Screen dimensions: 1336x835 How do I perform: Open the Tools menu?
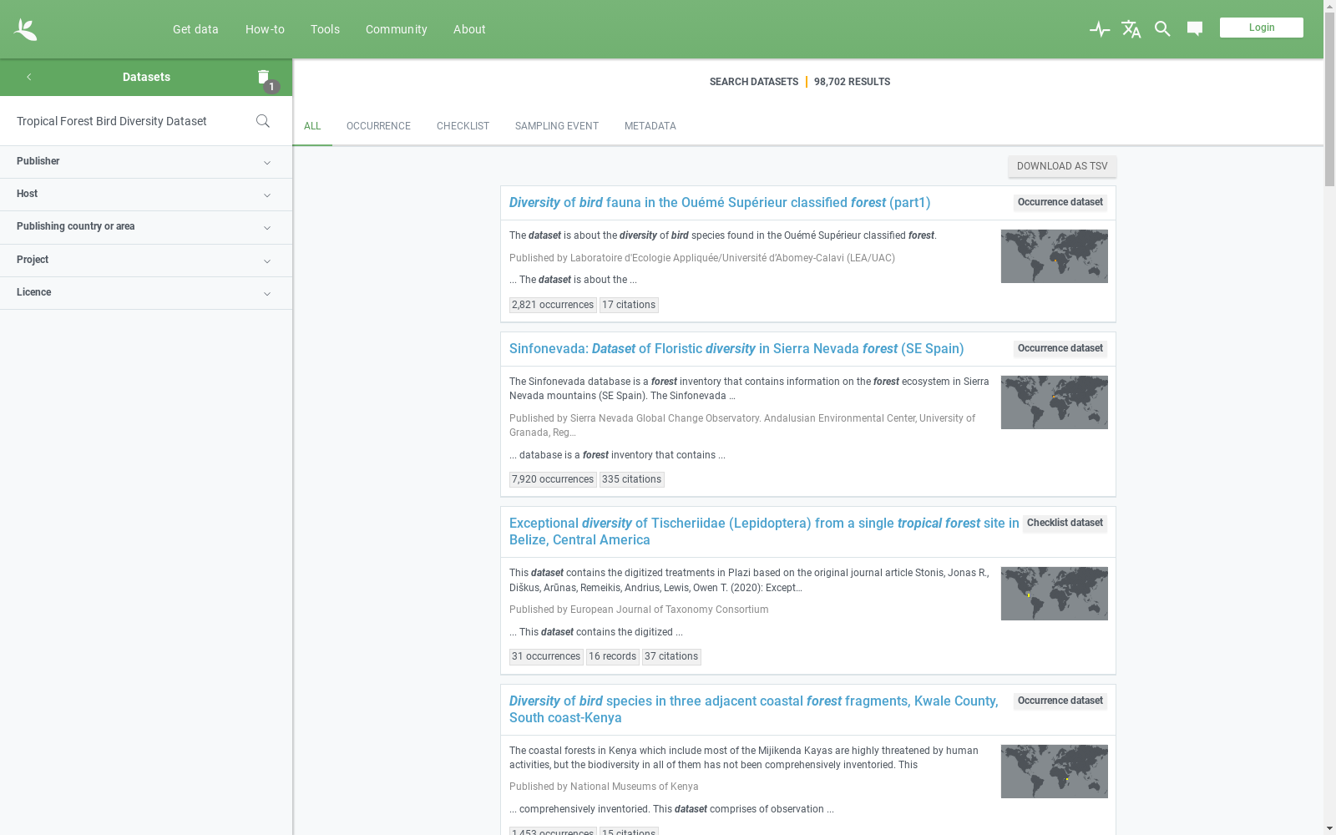pyautogui.click(x=325, y=29)
